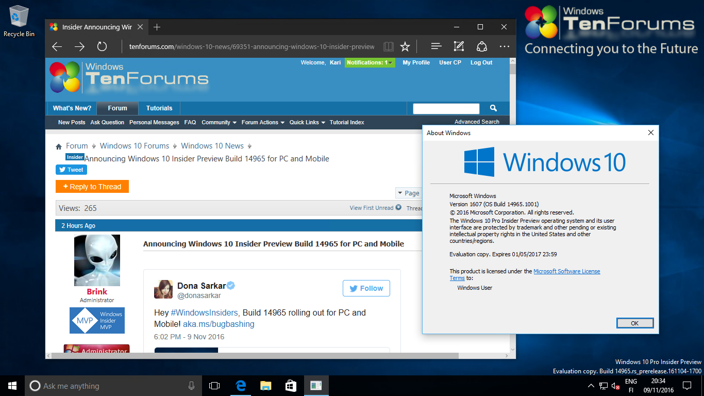This screenshot has height=396, width=704.
Task: Add page to favorites star
Action: tap(405, 47)
